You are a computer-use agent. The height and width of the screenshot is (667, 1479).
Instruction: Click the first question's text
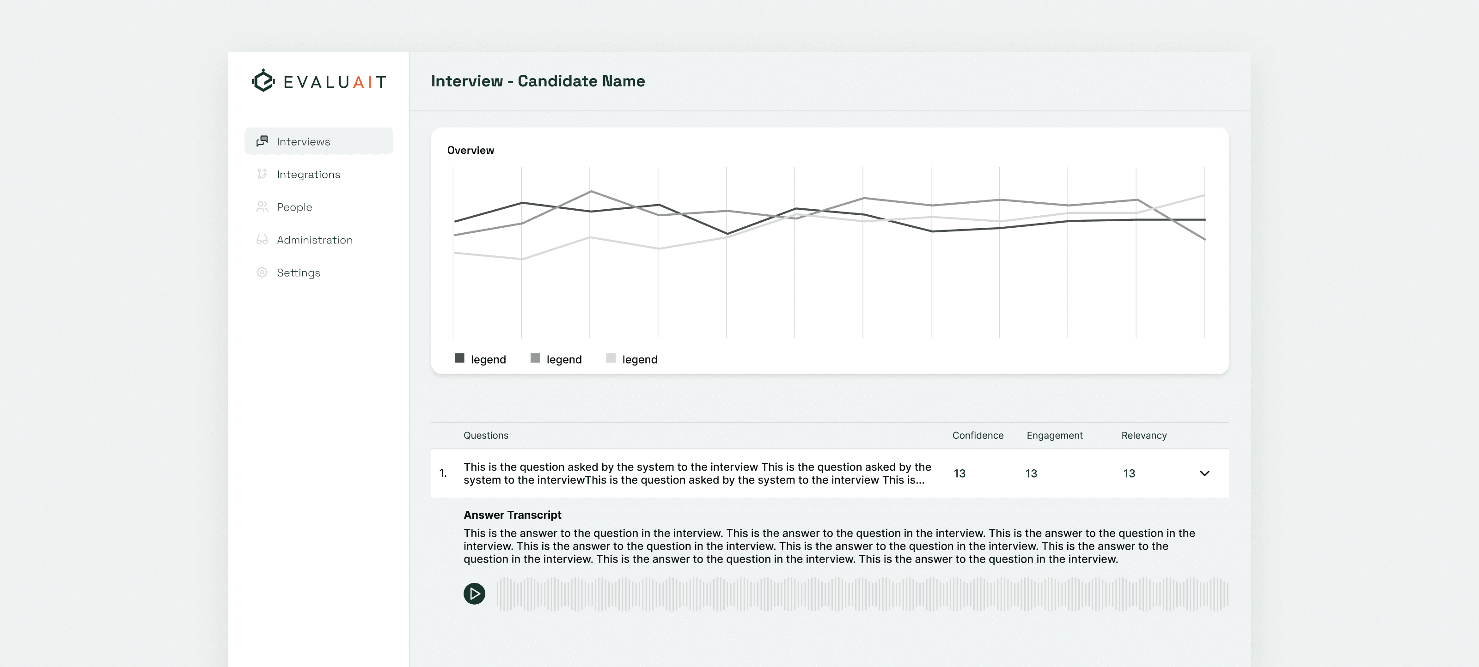(697, 473)
